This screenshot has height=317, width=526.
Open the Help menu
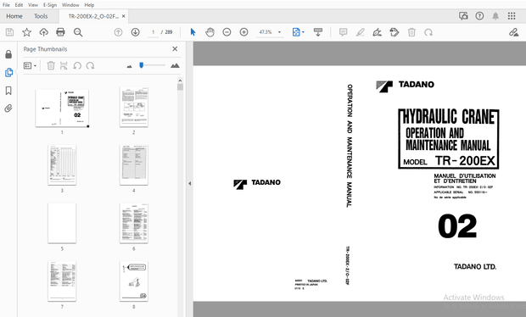pos(89,5)
